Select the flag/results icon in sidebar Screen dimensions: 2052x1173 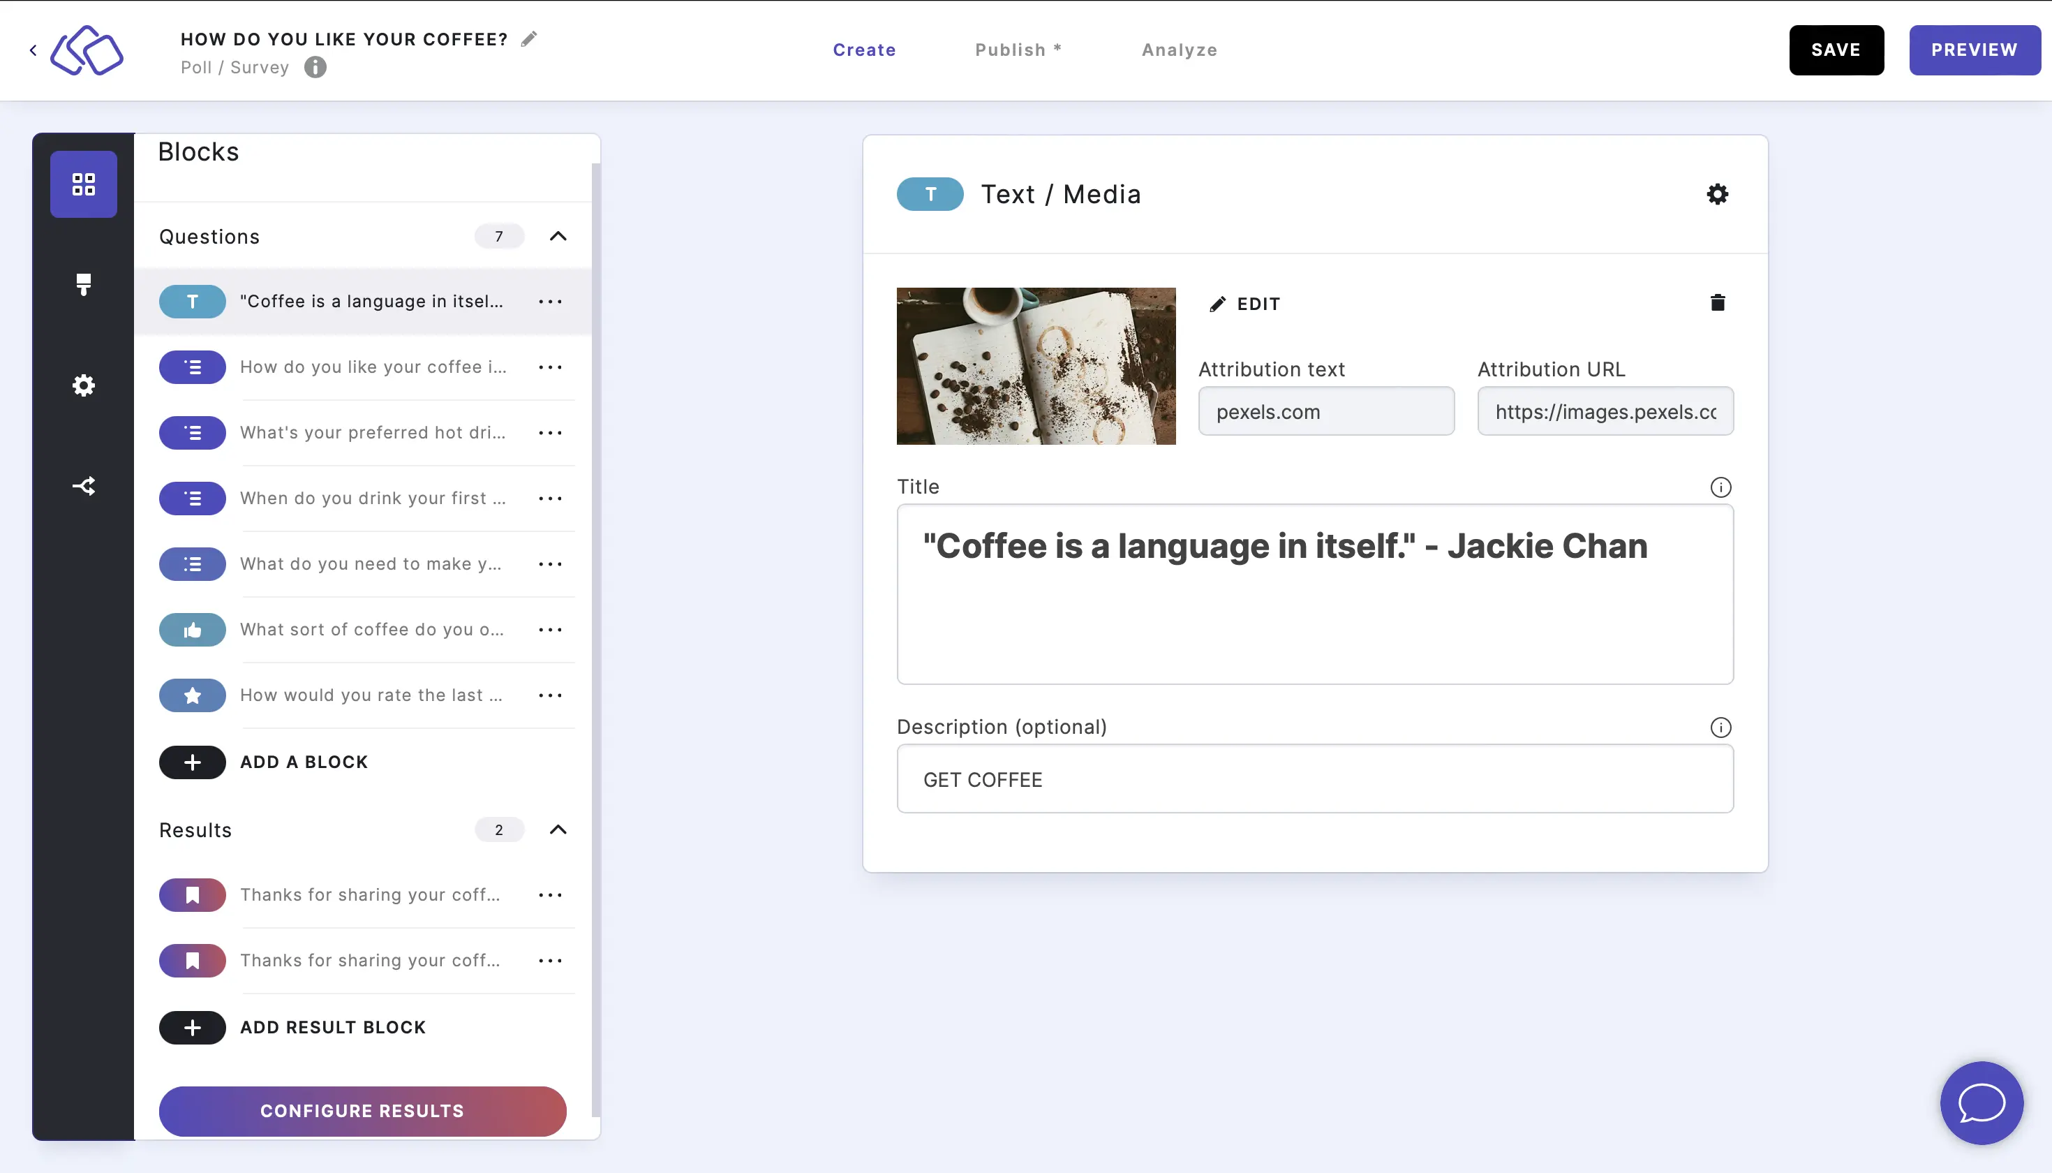pyautogui.click(x=83, y=285)
